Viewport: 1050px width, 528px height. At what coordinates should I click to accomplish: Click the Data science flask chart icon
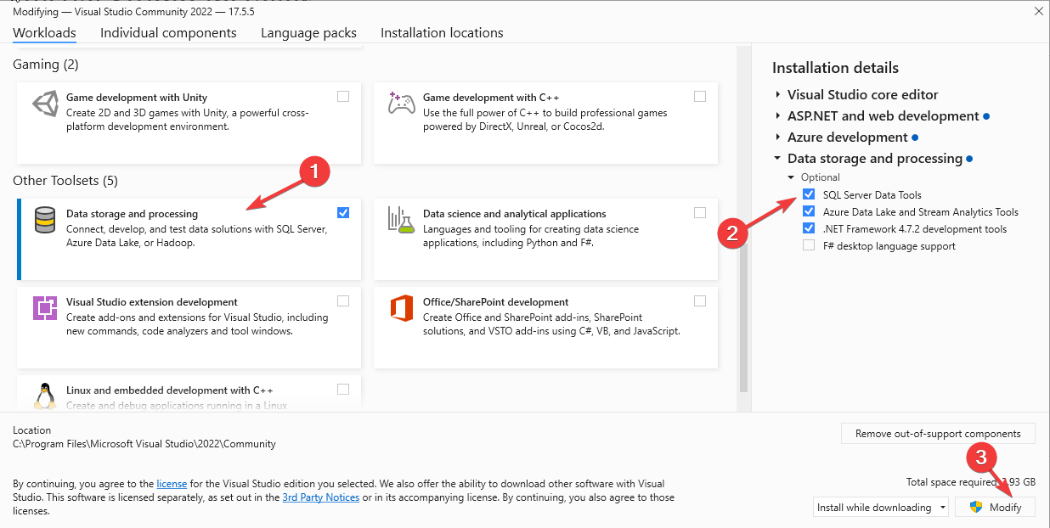coord(401,220)
